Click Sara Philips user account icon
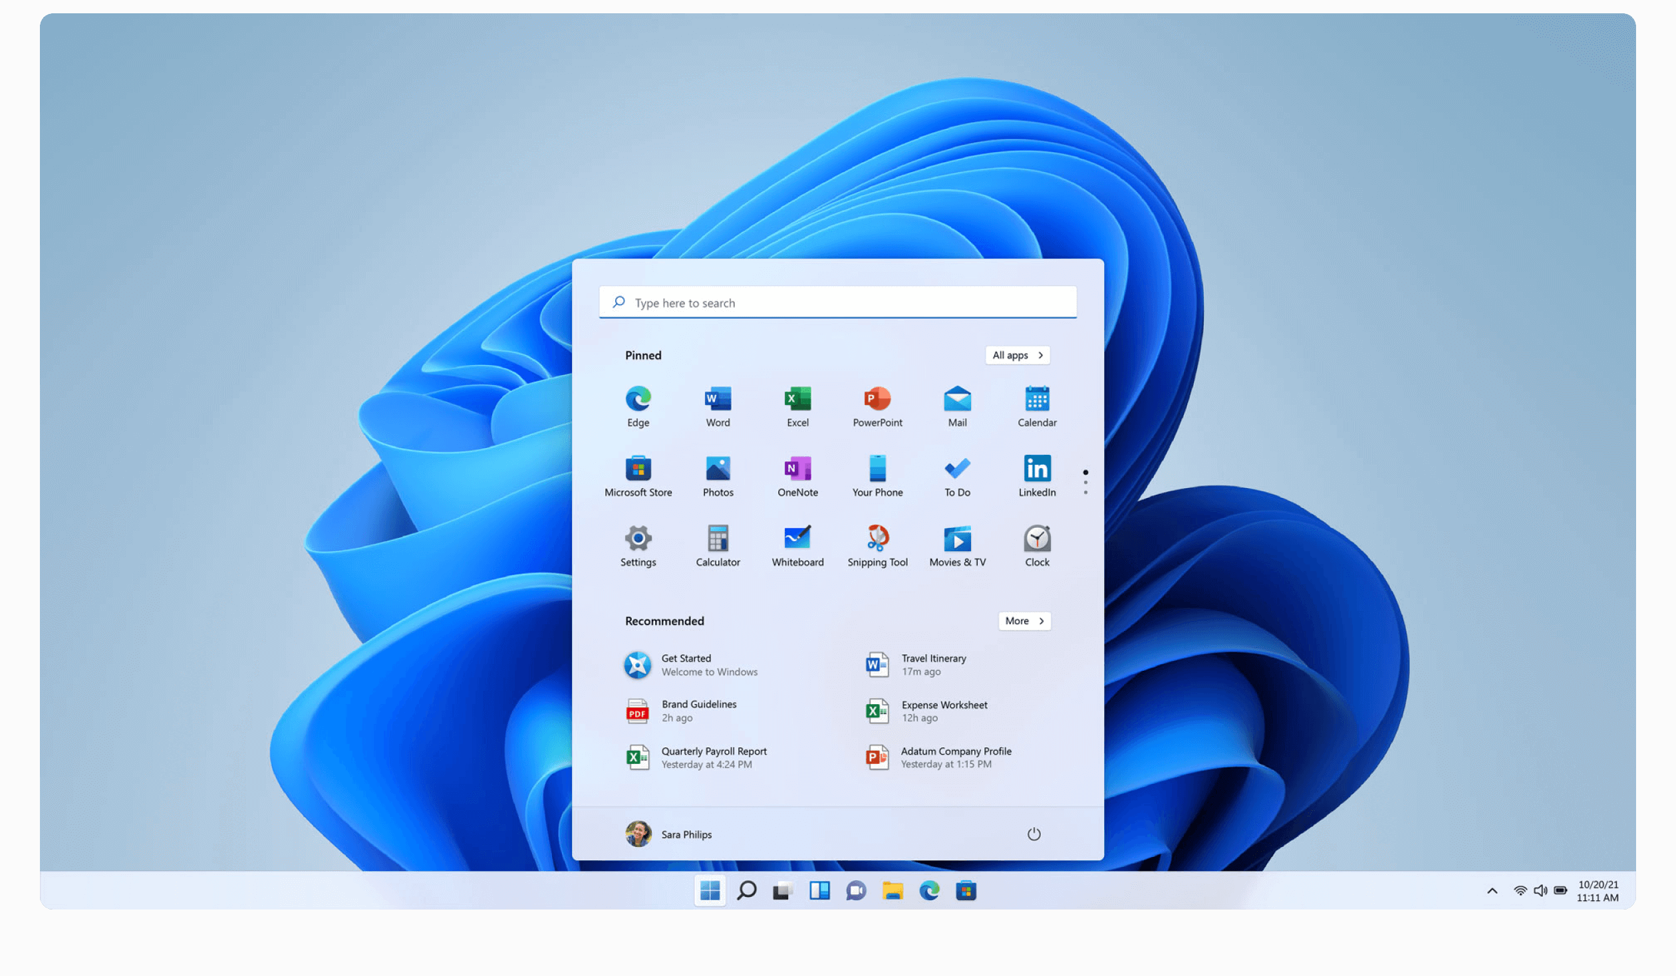The height and width of the screenshot is (976, 1676). click(x=639, y=833)
